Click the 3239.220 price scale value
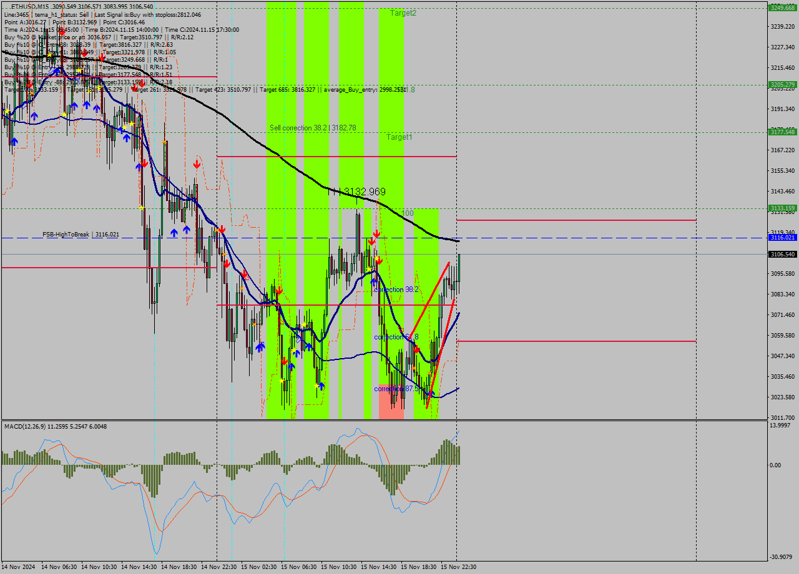Screen dimensions: 799x574 point(783,26)
